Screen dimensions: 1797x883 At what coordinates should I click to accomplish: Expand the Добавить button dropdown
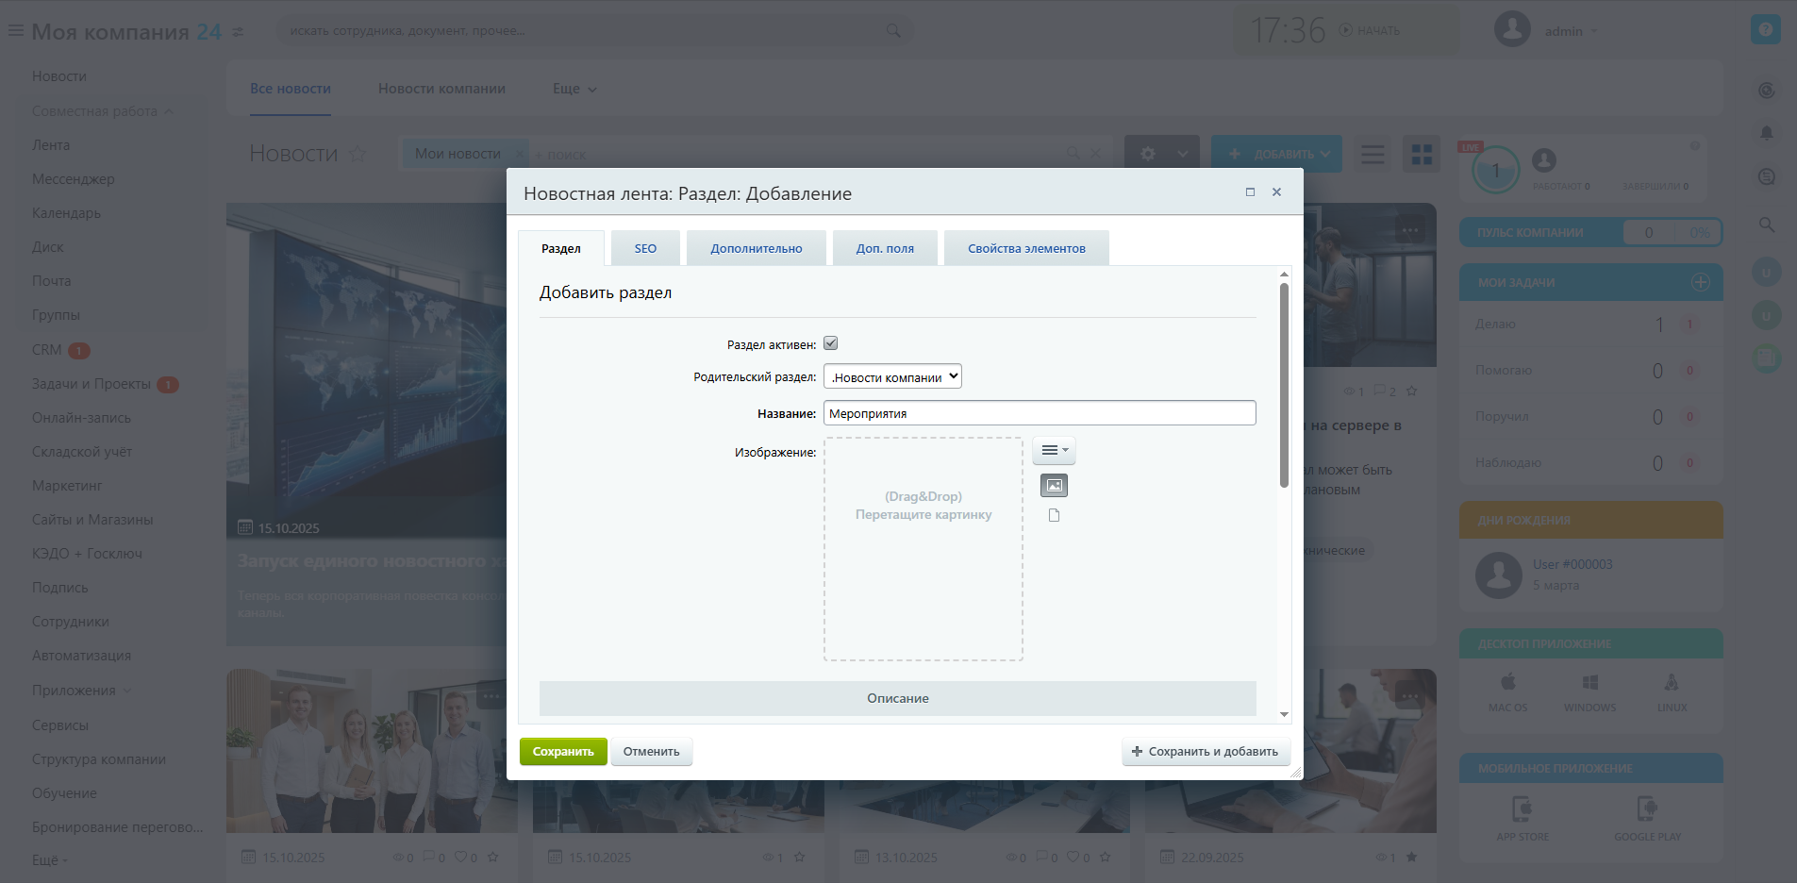pyautogui.click(x=1326, y=154)
